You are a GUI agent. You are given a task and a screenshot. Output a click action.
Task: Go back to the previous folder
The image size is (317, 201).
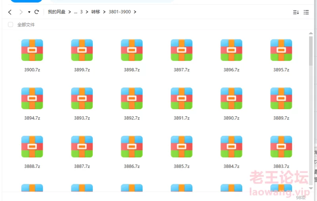10,12
